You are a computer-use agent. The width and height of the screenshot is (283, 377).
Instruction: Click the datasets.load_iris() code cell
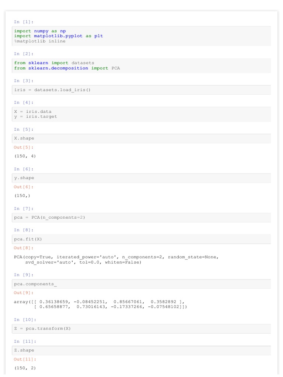(141, 90)
